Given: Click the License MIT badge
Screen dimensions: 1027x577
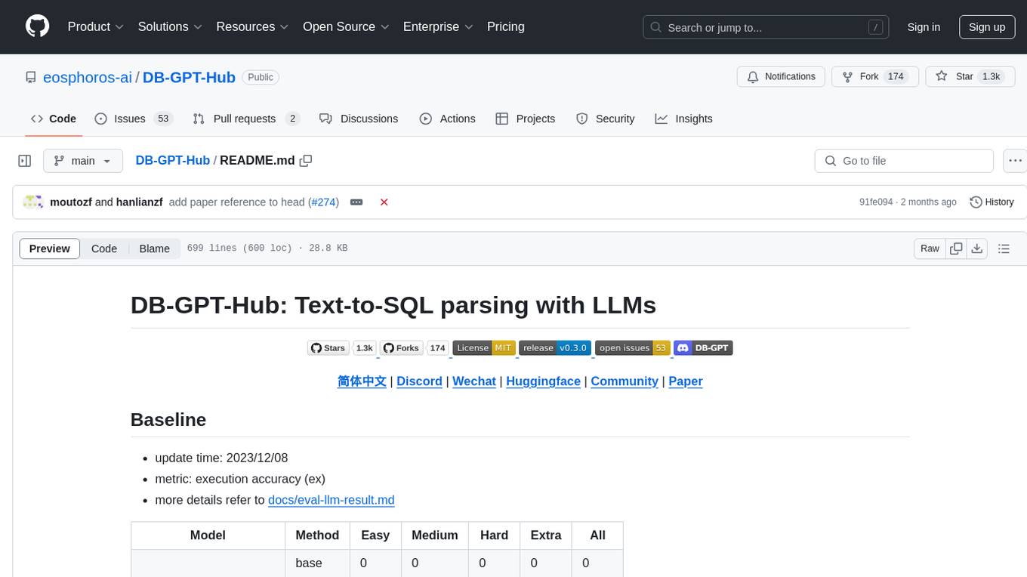Looking at the screenshot, I should point(483,348).
